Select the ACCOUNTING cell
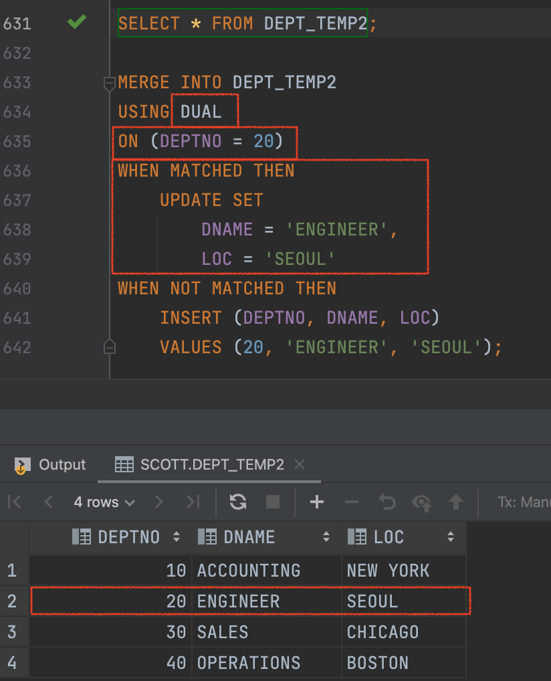Viewport: 551px width, 681px height. (x=267, y=570)
